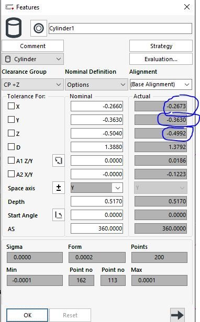Click actual Y value -0.3630
The image size is (200, 322).
click(161, 120)
